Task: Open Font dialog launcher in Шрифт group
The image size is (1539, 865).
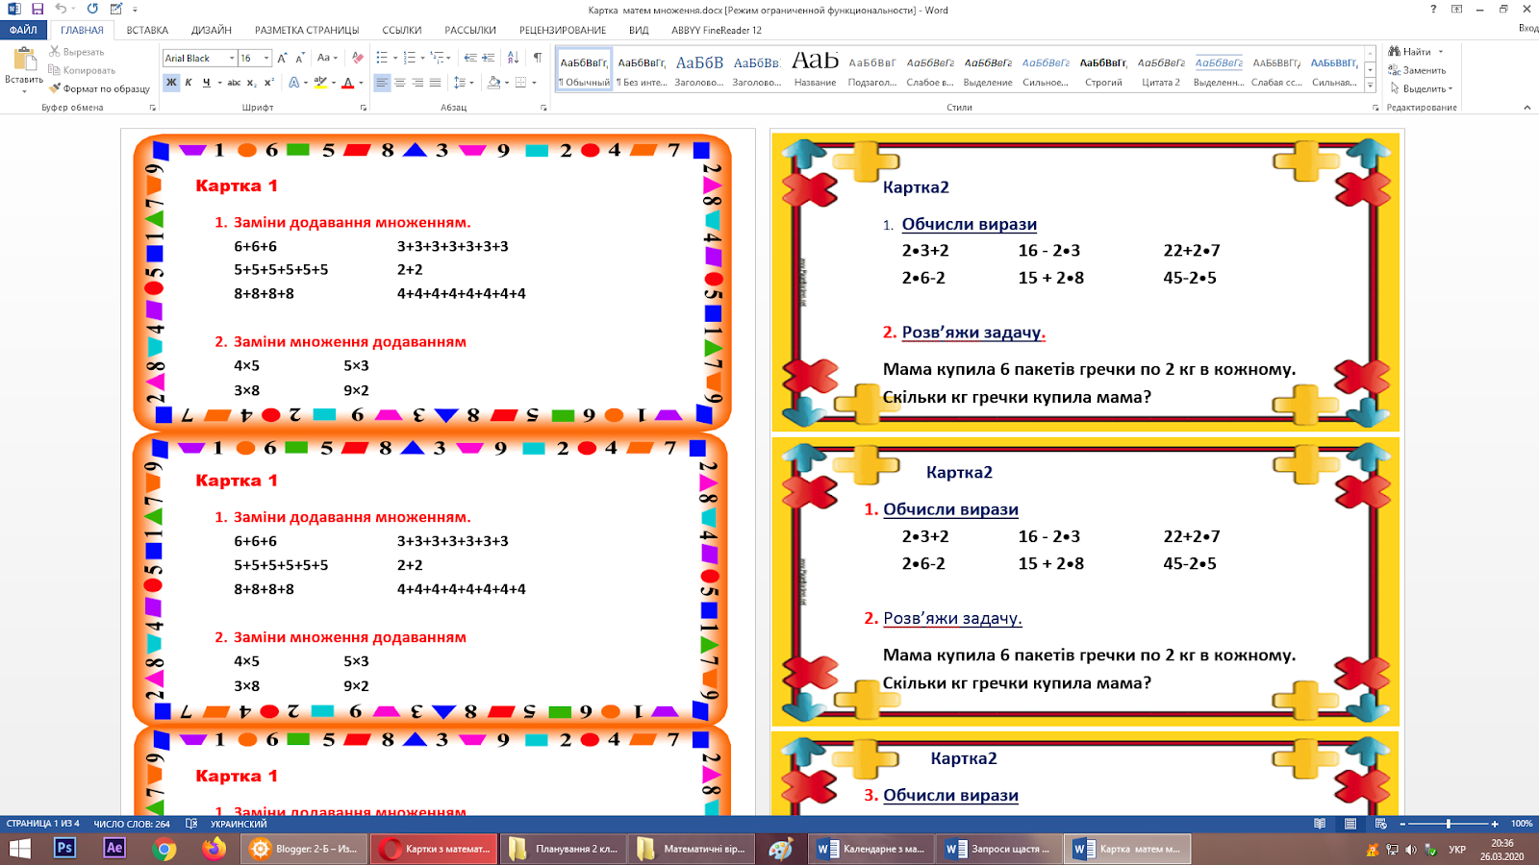Action: tap(363, 108)
